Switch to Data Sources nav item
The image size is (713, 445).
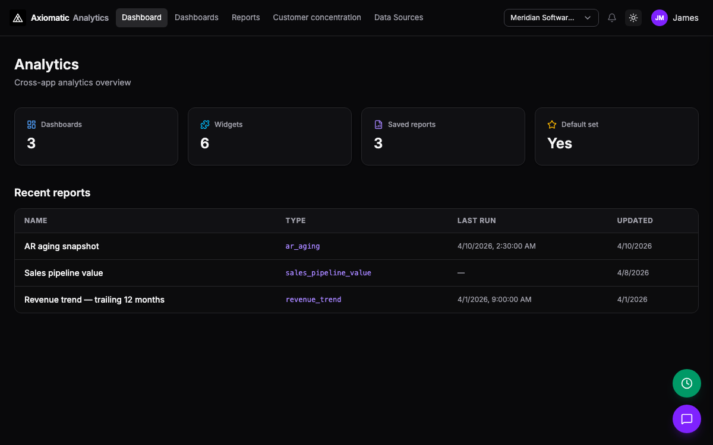point(399,18)
